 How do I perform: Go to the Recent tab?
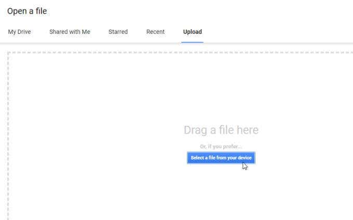[x=155, y=32]
